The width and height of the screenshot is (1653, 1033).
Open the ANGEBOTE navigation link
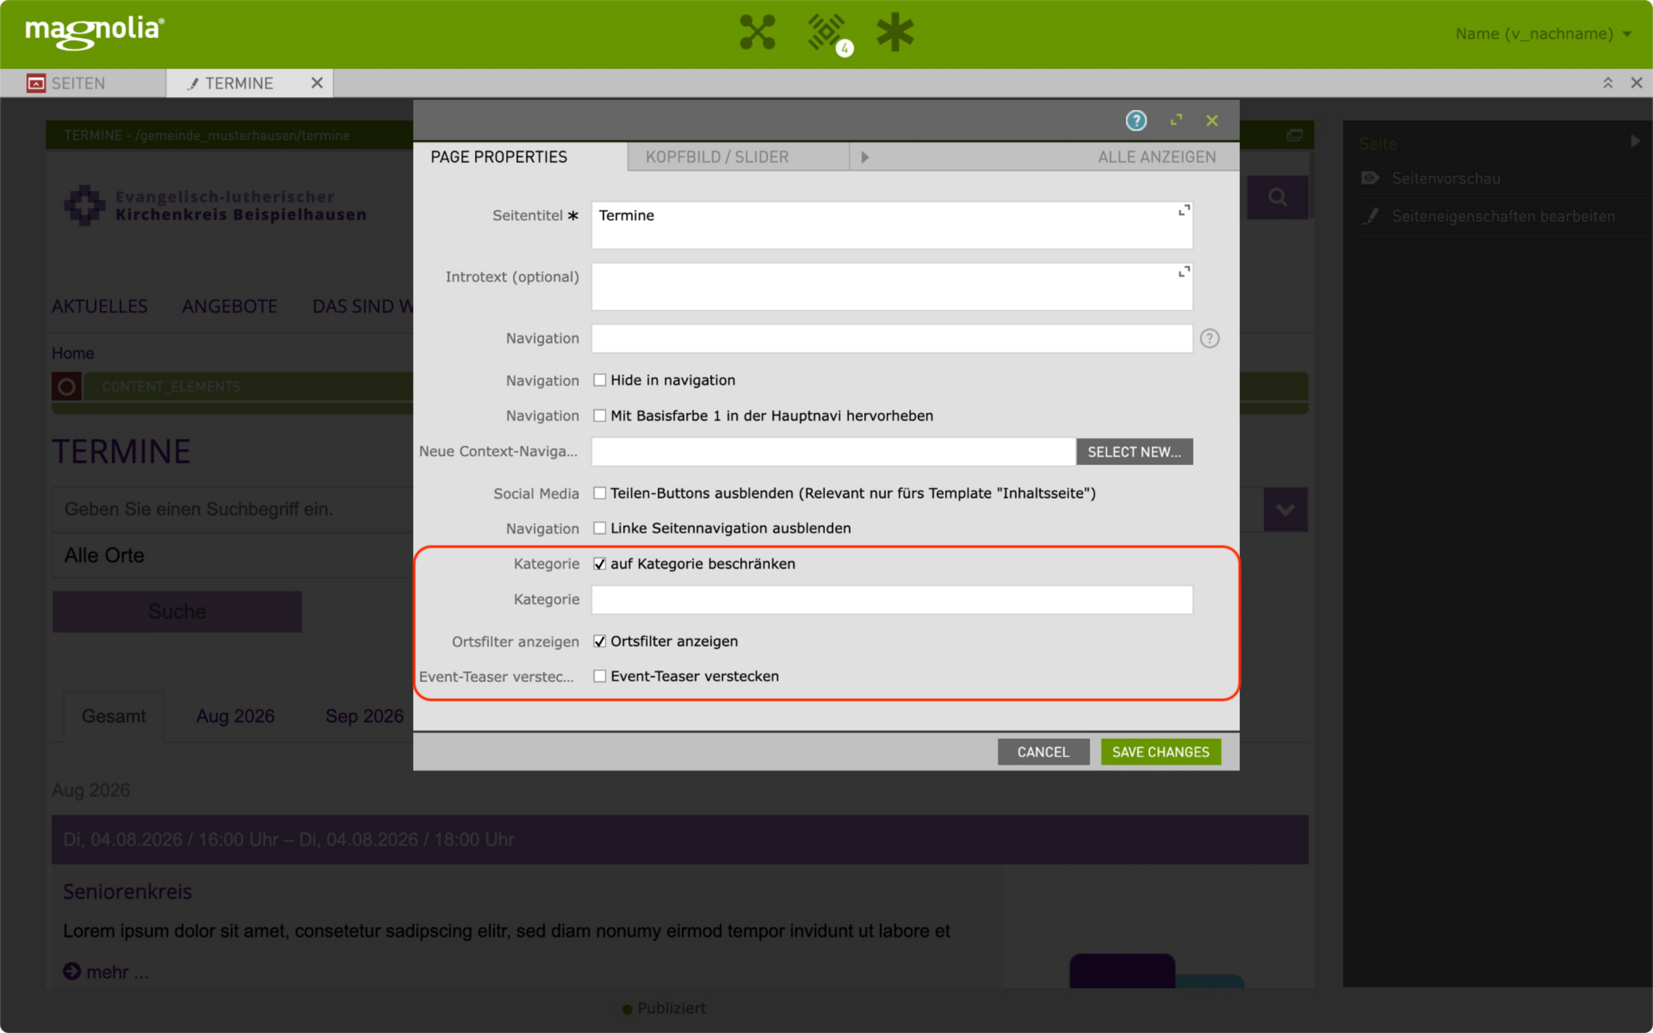point(229,306)
